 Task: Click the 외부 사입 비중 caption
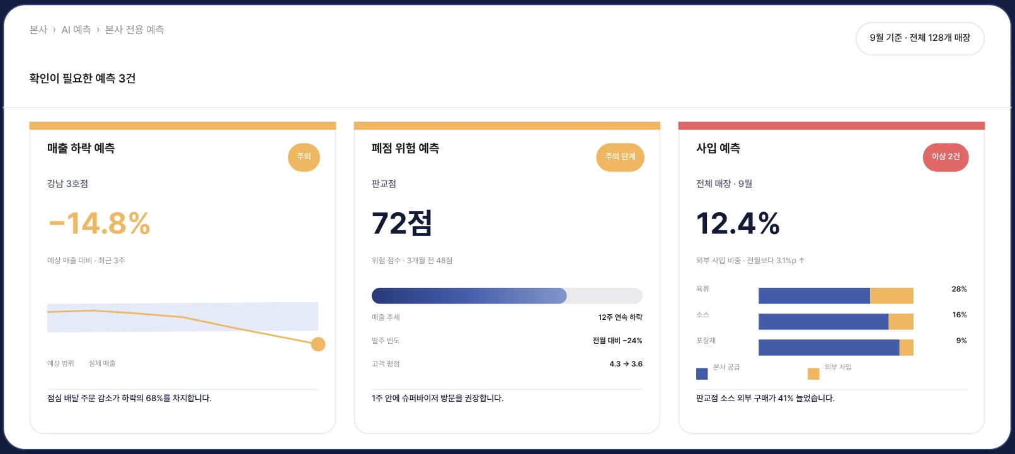(x=750, y=261)
